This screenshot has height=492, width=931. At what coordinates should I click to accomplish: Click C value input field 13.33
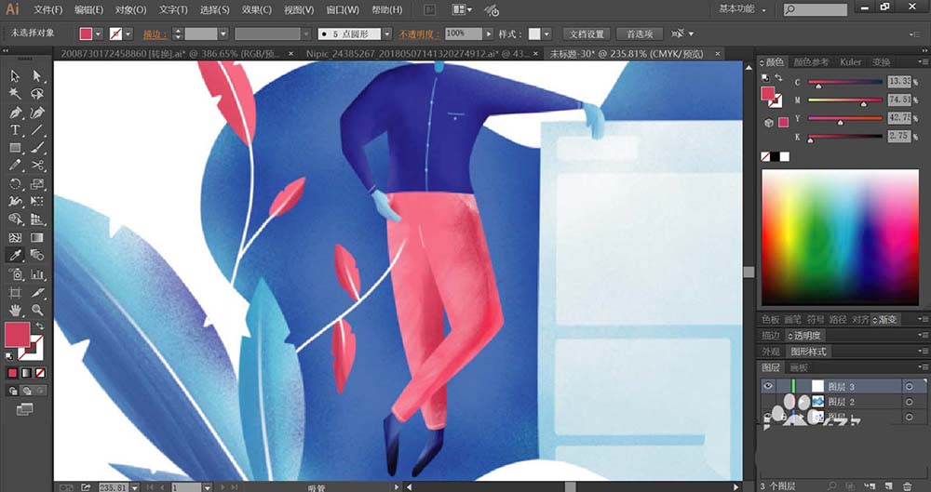click(899, 81)
